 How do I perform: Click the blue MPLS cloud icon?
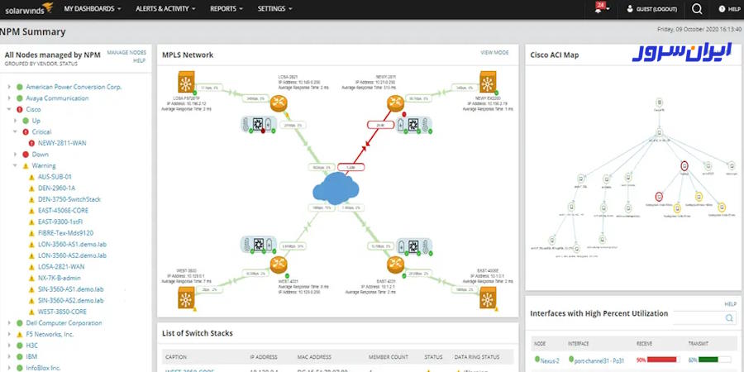pos(336,188)
